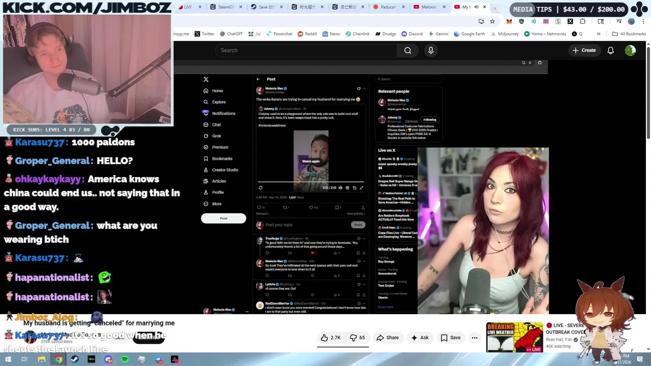Open Telegram from the Windows taskbar
The height and width of the screenshot is (366, 651).
[158, 359]
